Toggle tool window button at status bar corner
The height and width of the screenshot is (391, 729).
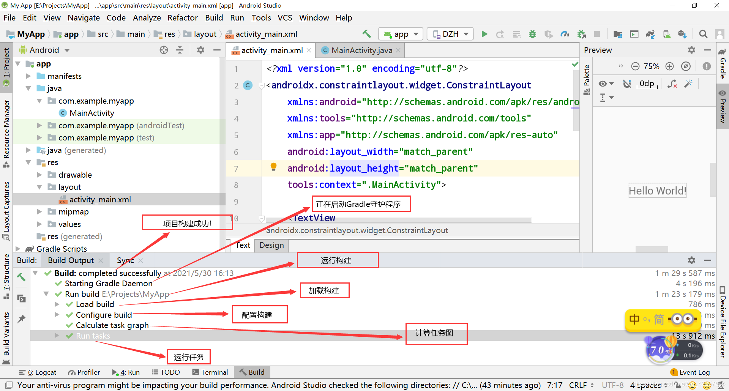pos(9,385)
